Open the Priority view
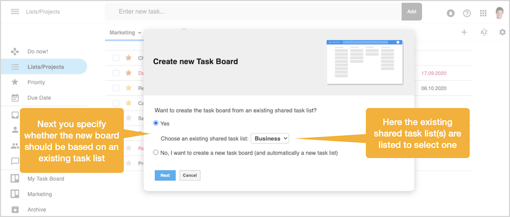 [36, 83]
